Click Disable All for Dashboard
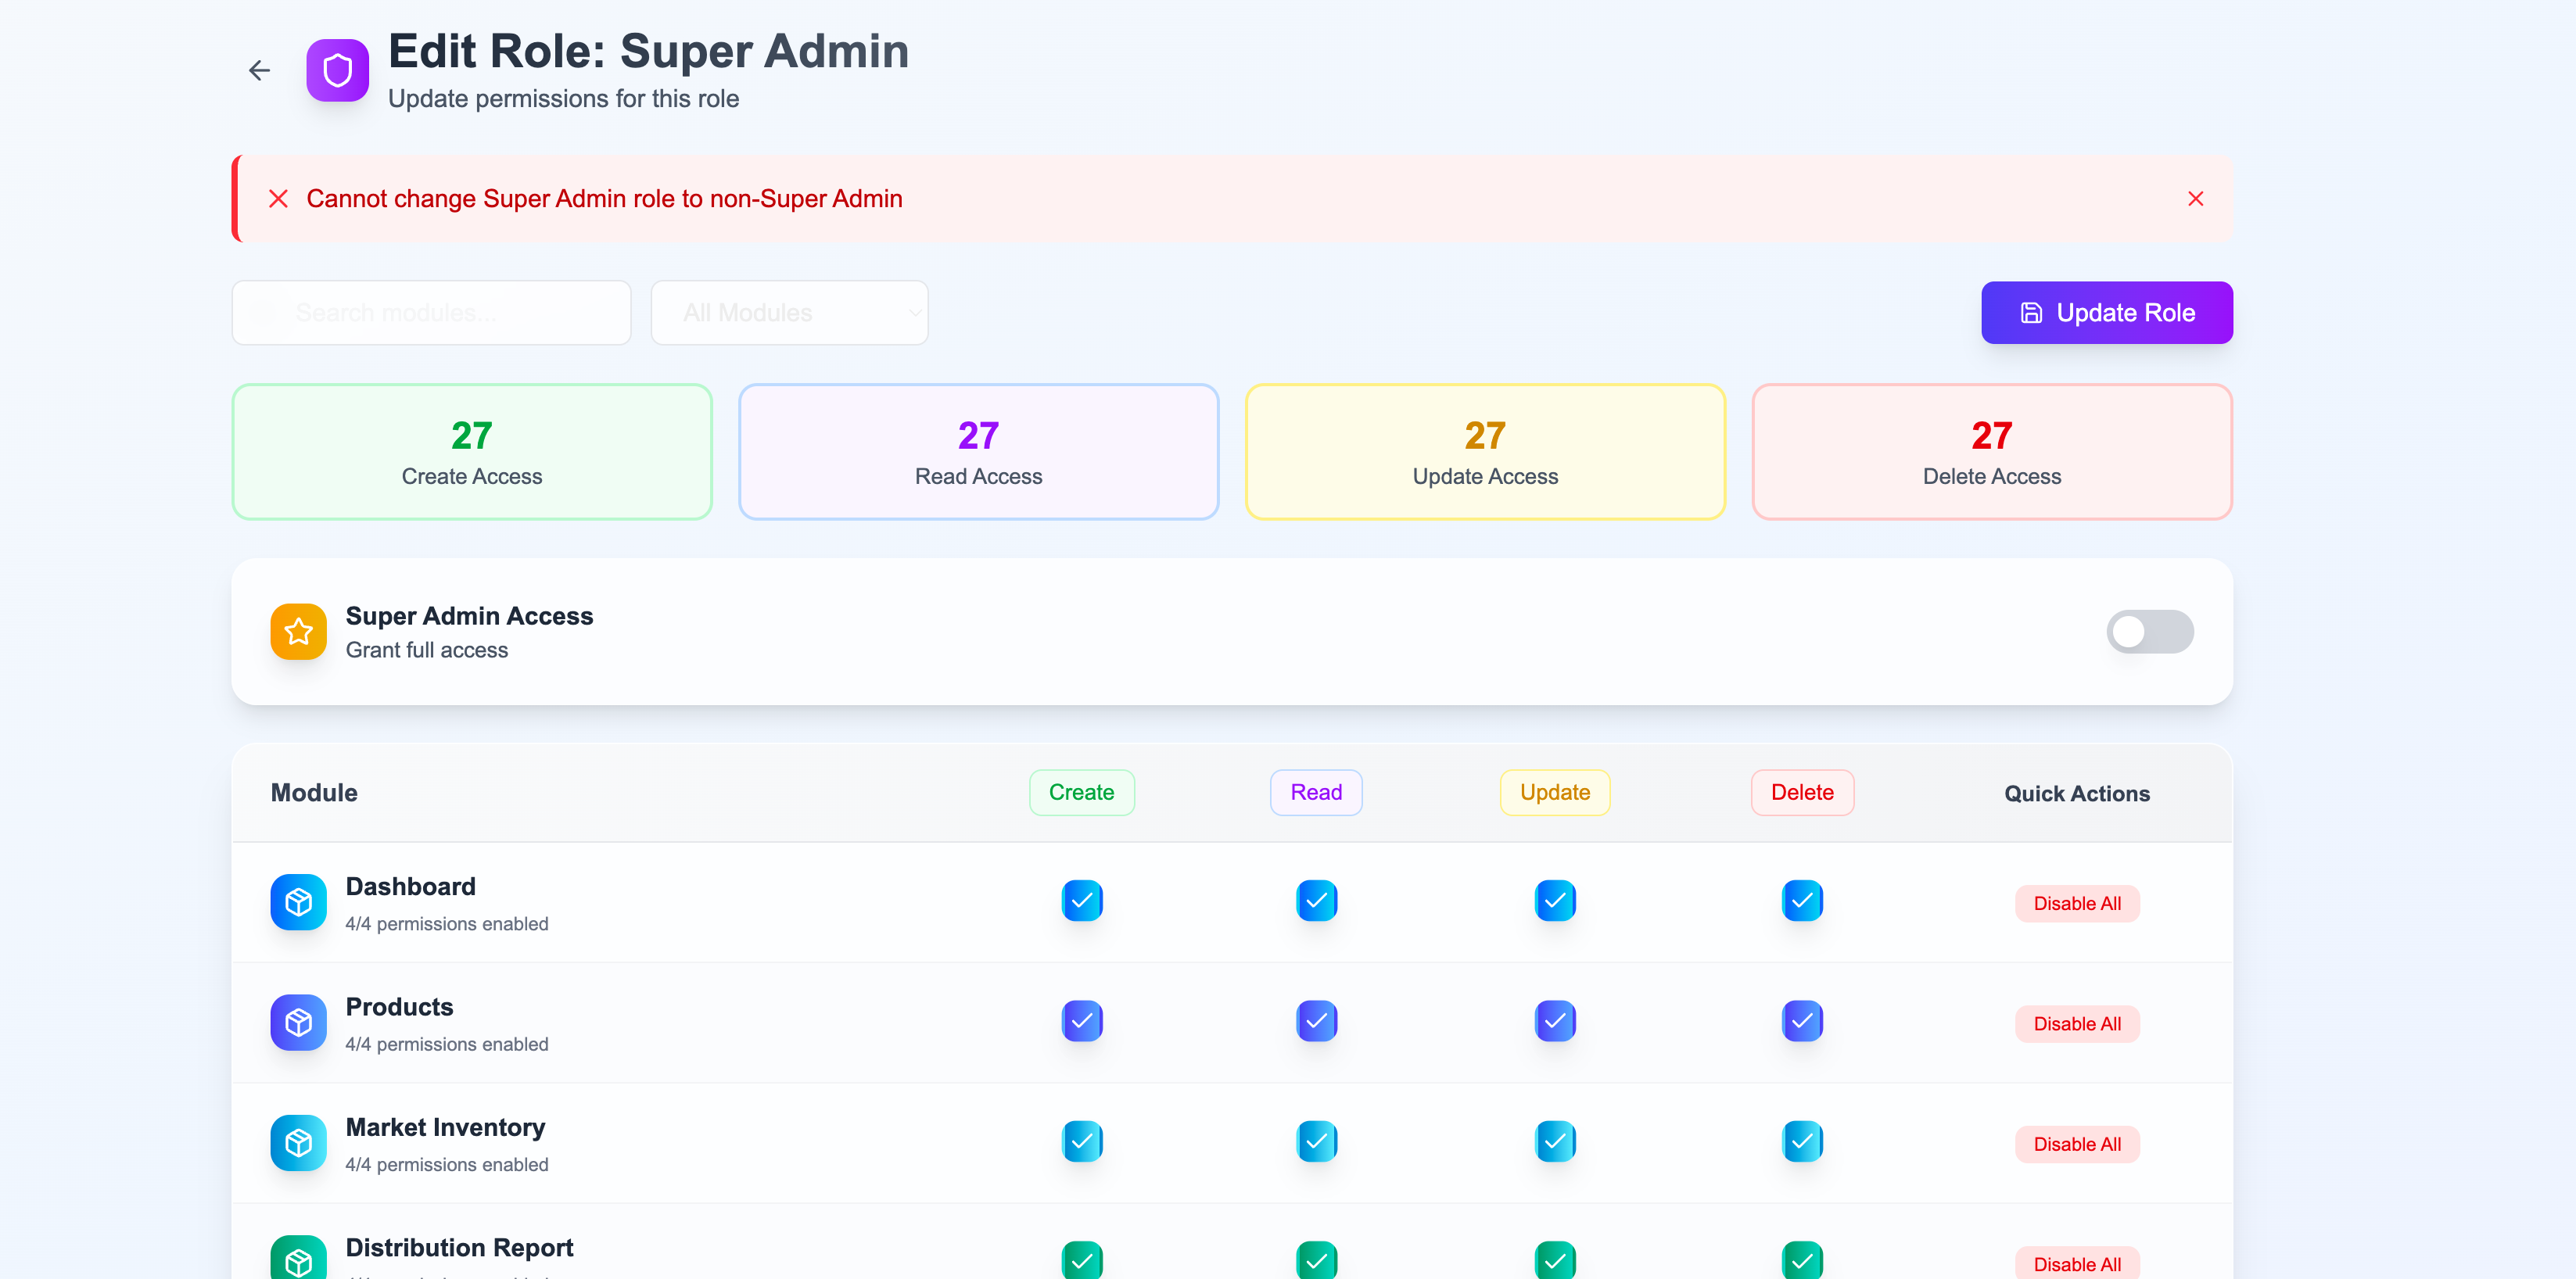The height and width of the screenshot is (1279, 2576). [2076, 903]
